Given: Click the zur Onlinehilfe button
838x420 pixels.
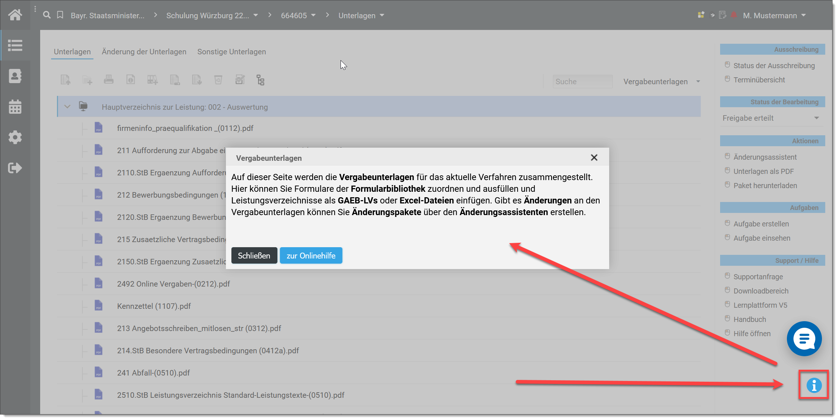Looking at the screenshot, I should [311, 256].
